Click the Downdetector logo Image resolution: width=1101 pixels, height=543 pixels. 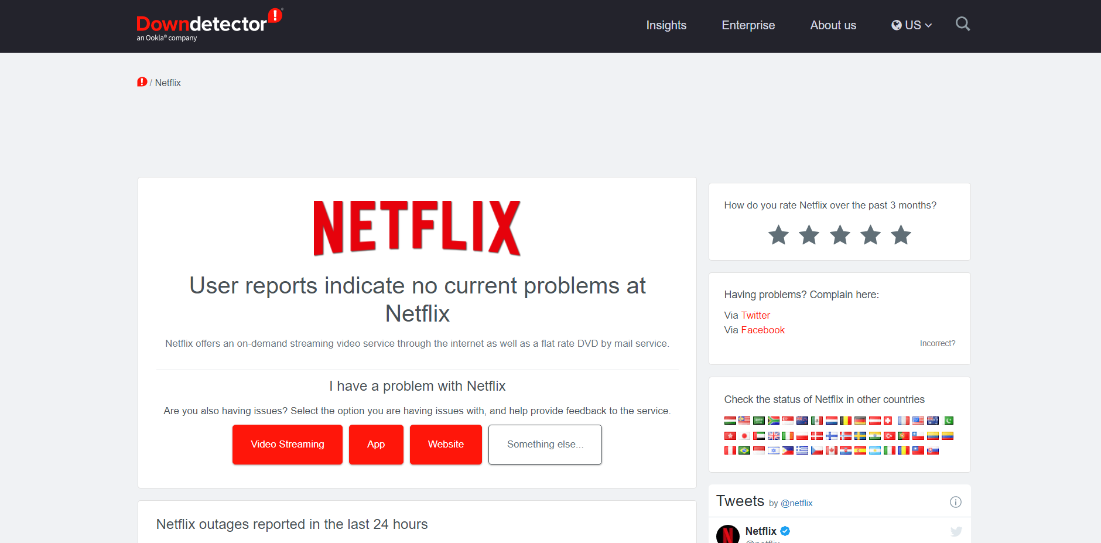coord(210,25)
